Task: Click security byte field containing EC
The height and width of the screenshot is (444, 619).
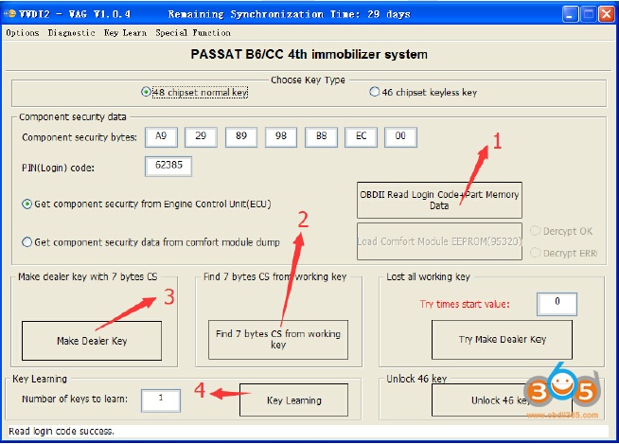Action: pyautogui.click(x=362, y=137)
